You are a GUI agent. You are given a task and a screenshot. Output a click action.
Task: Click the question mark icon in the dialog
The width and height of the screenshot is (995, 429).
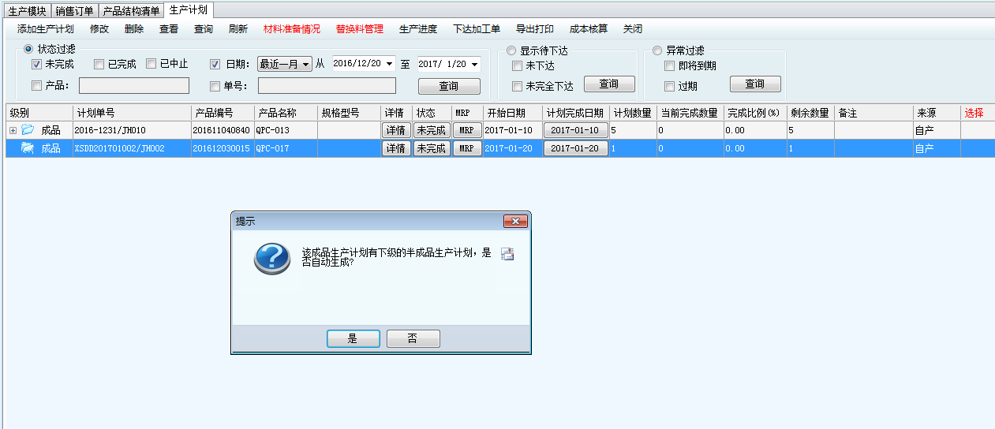(272, 258)
